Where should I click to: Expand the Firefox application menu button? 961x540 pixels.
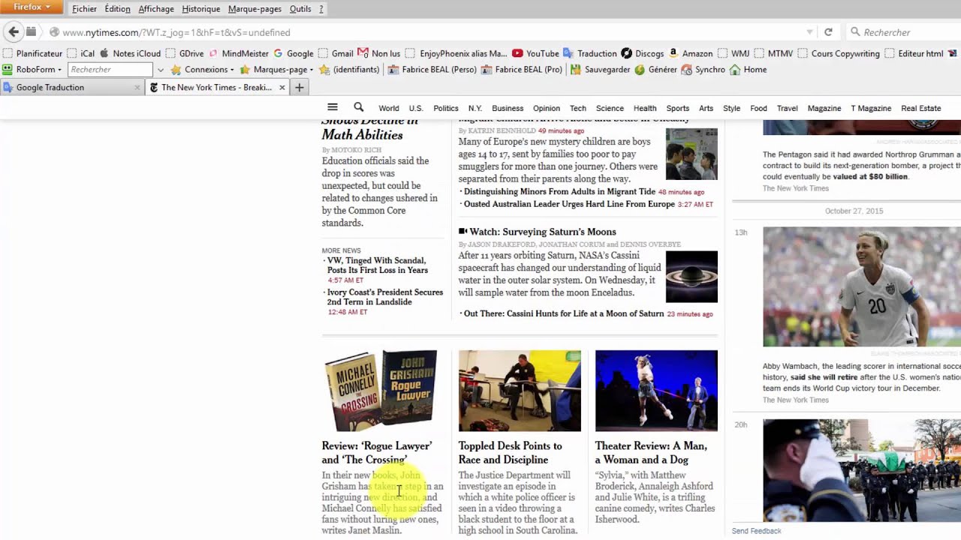[32, 7]
